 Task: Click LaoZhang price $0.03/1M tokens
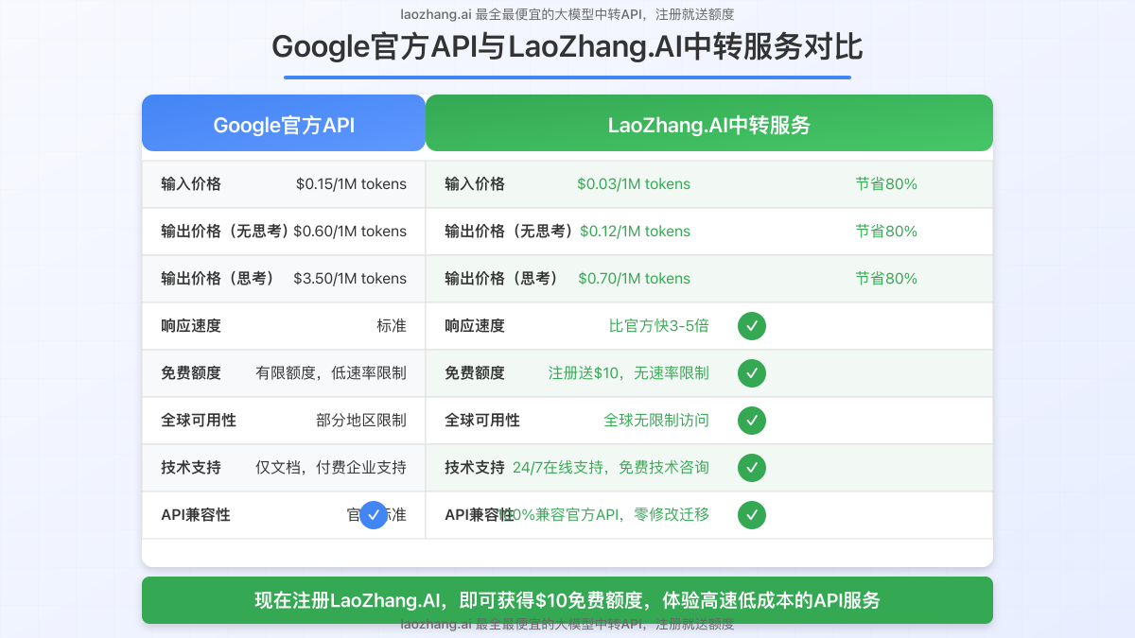tap(634, 184)
